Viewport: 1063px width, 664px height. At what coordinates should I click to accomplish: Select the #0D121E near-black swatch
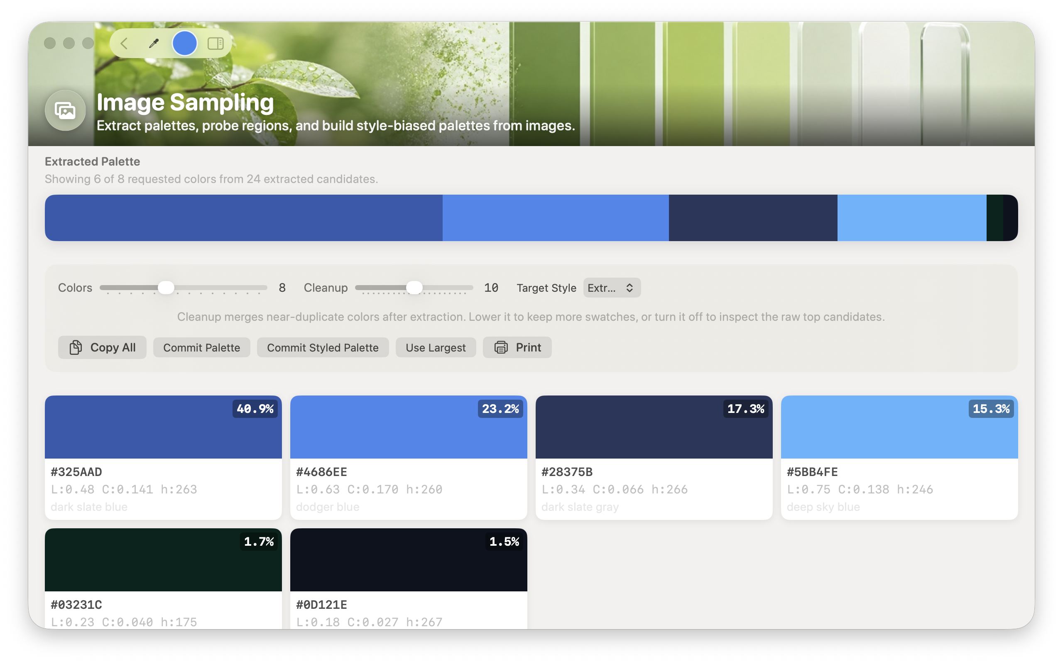click(409, 579)
